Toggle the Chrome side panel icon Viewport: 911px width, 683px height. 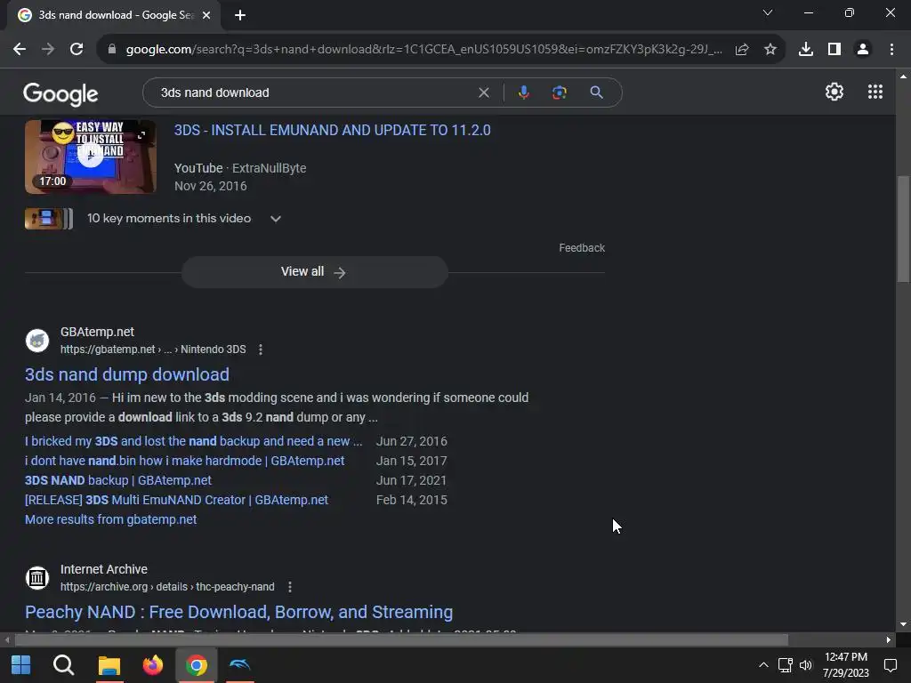pyautogui.click(x=834, y=50)
